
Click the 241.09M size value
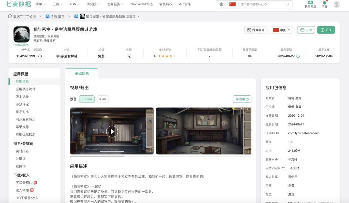pyautogui.click(x=294, y=150)
